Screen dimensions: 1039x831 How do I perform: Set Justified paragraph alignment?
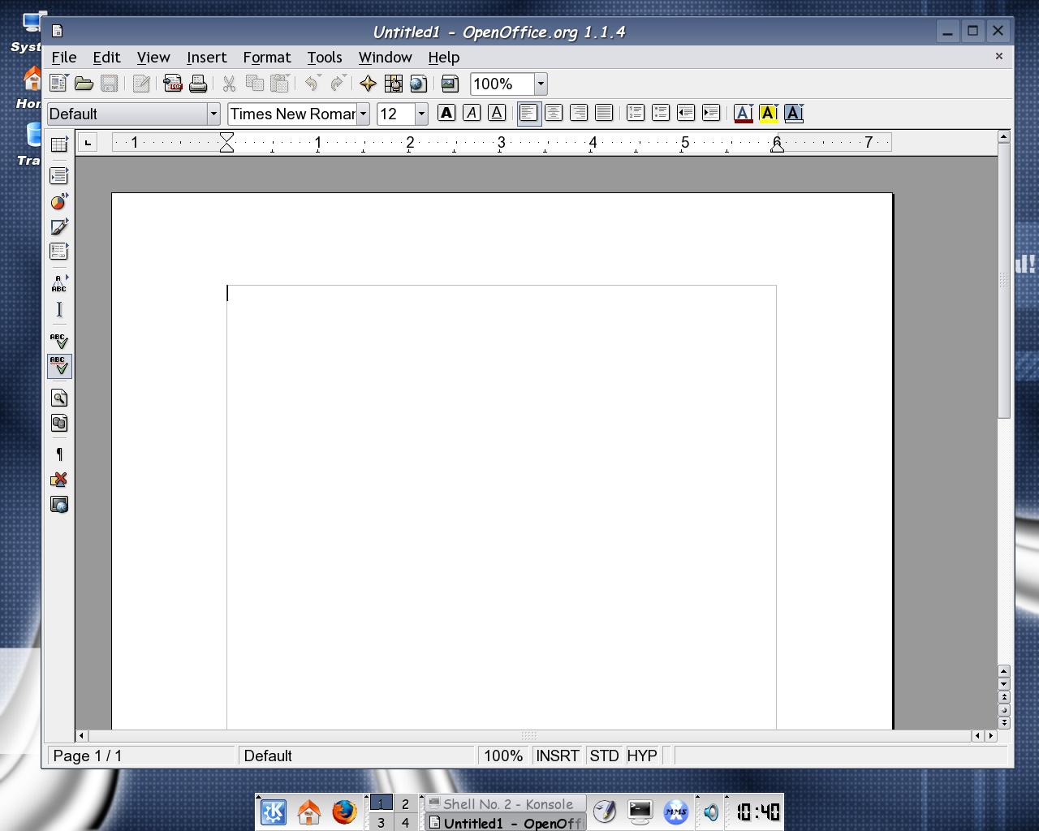(x=604, y=114)
